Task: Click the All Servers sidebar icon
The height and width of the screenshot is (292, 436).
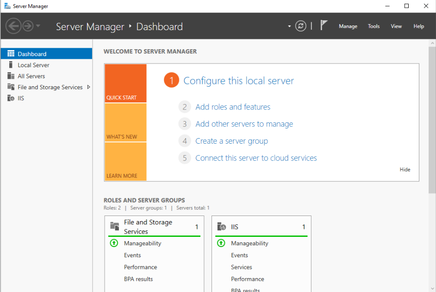Action: pyautogui.click(x=11, y=76)
